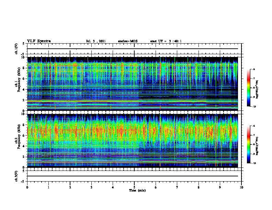Click time axis tick label "10"
This screenshot has width=272, height=210.
(x=241, y=187)
